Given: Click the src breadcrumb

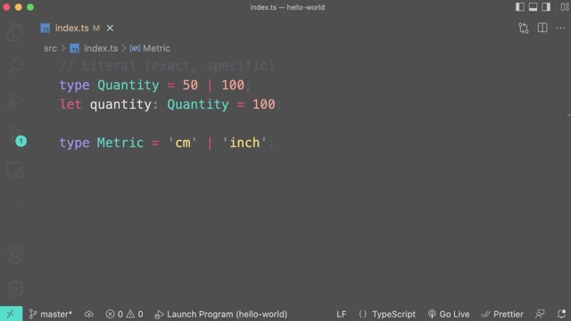Looking at the screenshot, I should (50, 48).
